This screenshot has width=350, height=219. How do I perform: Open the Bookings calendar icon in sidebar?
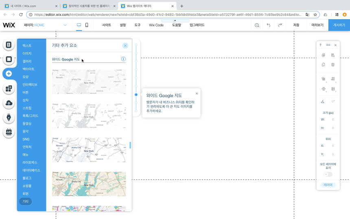click(x=9, y=132)
